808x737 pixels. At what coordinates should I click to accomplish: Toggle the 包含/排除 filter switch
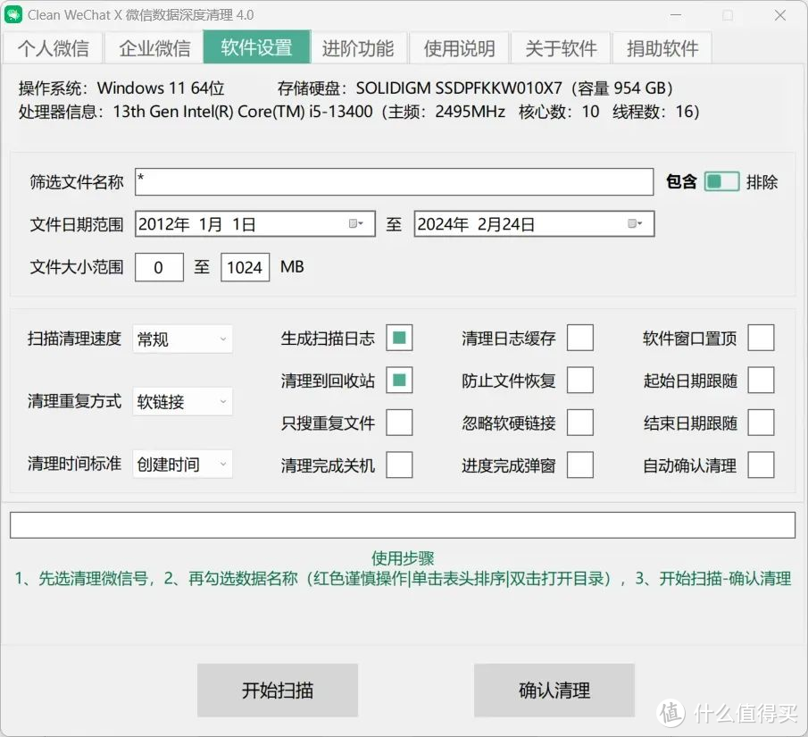point(721,181)
